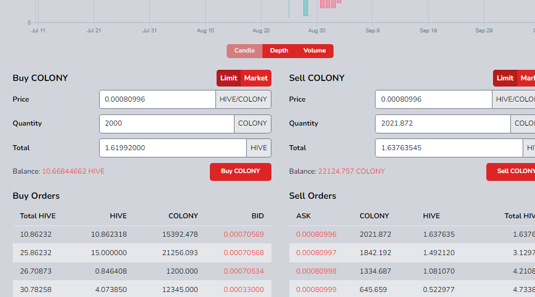Select Limit order type for Sell COLONY

pyautogui.click(x=505, y=78)
